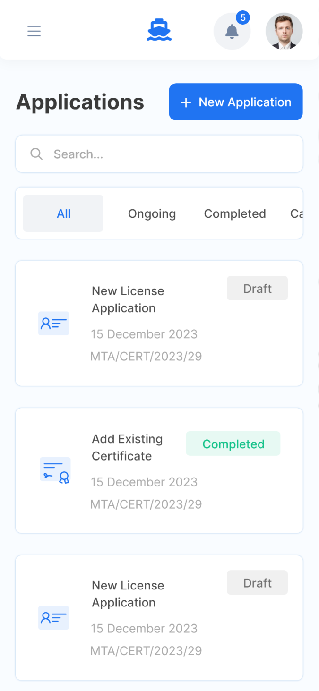The image size is (319, 691).
Task: Open the notifications bell
Action: [232, 32]
